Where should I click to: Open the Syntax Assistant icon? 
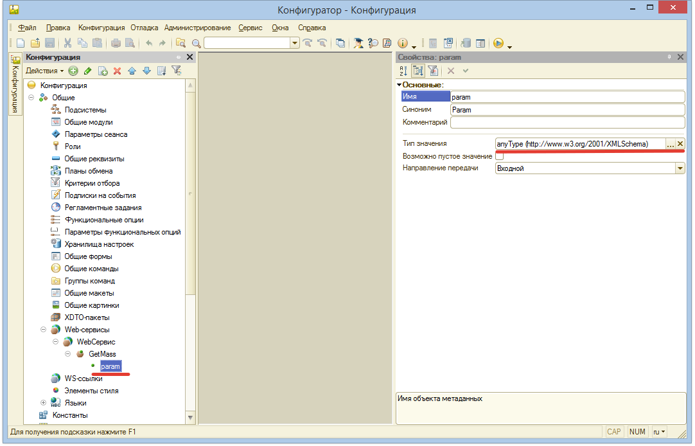pyautogui.click(x=358, y=44)
